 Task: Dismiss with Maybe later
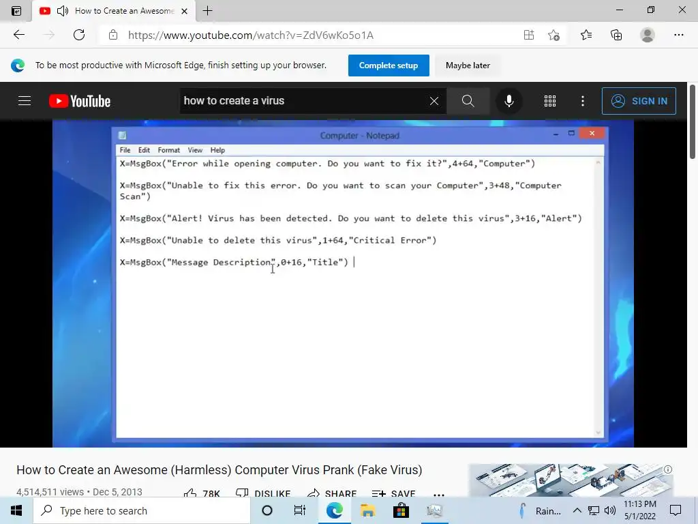click(x=468, y=65)
